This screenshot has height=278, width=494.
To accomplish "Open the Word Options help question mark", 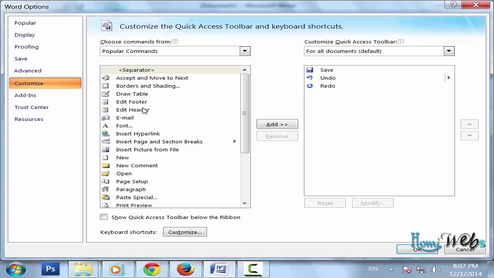I will pos(454,5).
